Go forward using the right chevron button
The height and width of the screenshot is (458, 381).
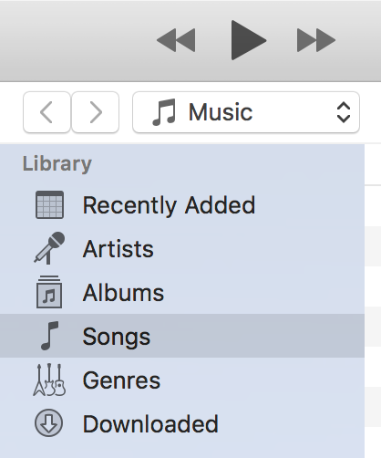tap(96, 112)
